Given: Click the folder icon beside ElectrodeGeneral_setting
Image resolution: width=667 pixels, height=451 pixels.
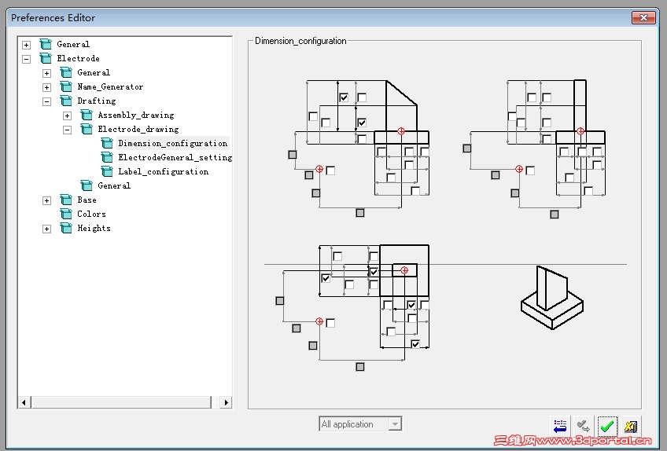Looking at the screenshot, I should [x=107, y=157].
